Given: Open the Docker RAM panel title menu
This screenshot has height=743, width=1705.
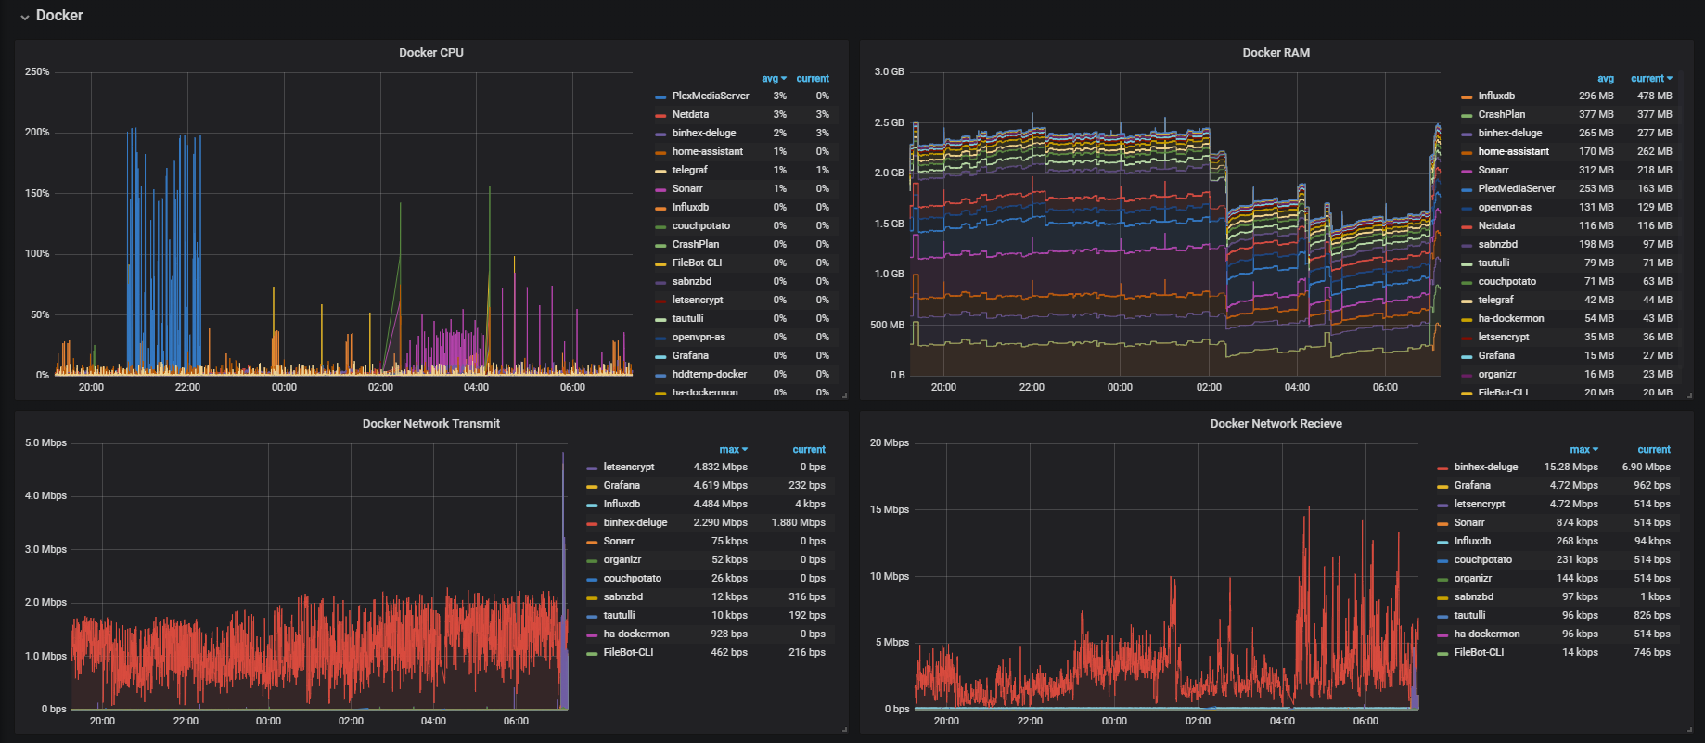Looking at the screenshot, I should tap(1276, 53).
